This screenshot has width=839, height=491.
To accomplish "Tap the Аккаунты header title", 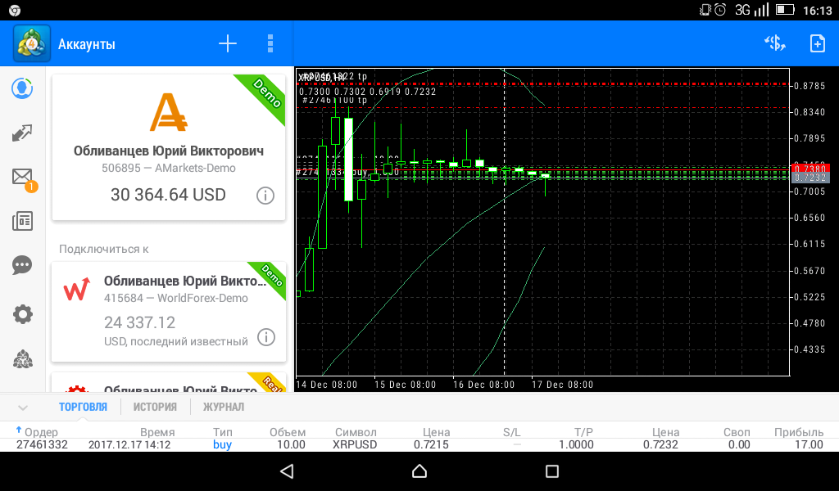I will point(87,44).
